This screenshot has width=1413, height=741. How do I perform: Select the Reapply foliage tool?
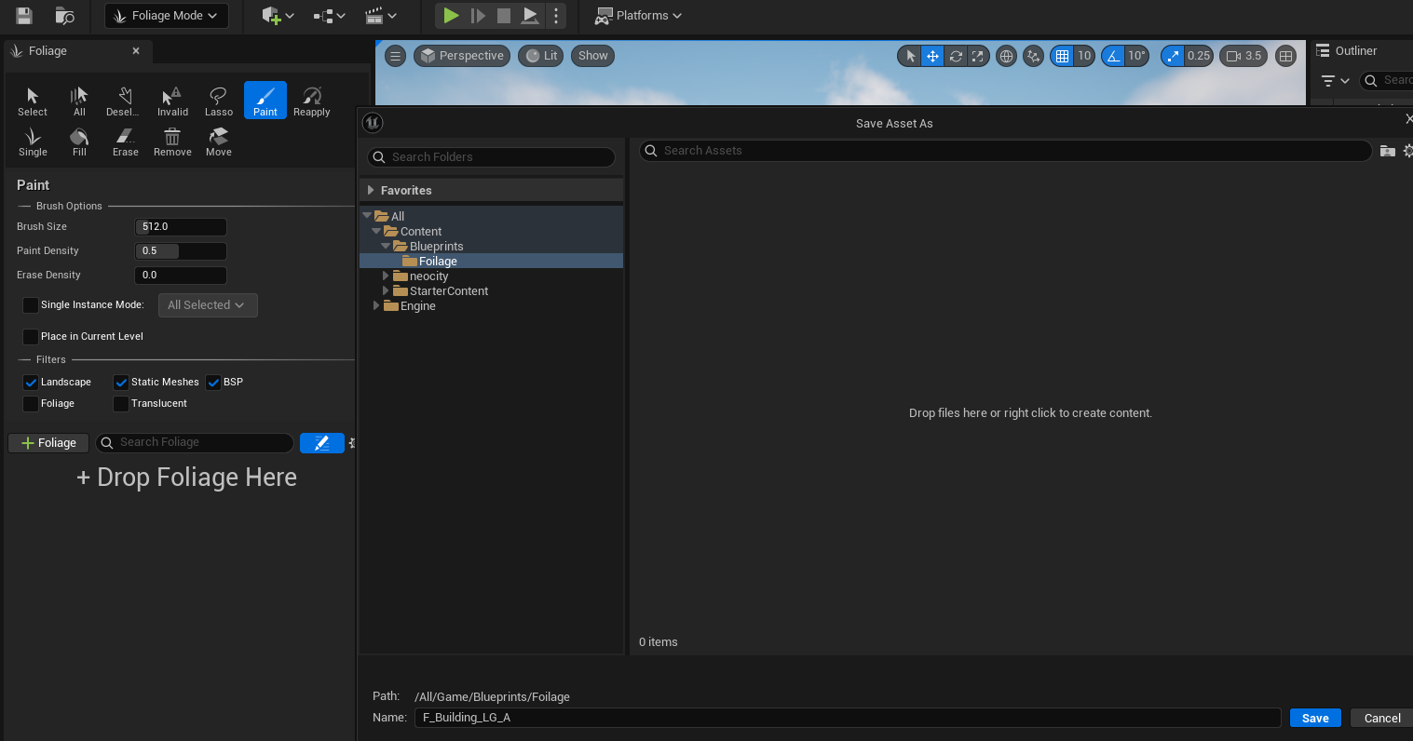(312, 101)
